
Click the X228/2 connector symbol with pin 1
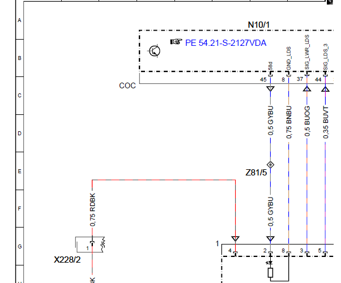tap(90, 245)
